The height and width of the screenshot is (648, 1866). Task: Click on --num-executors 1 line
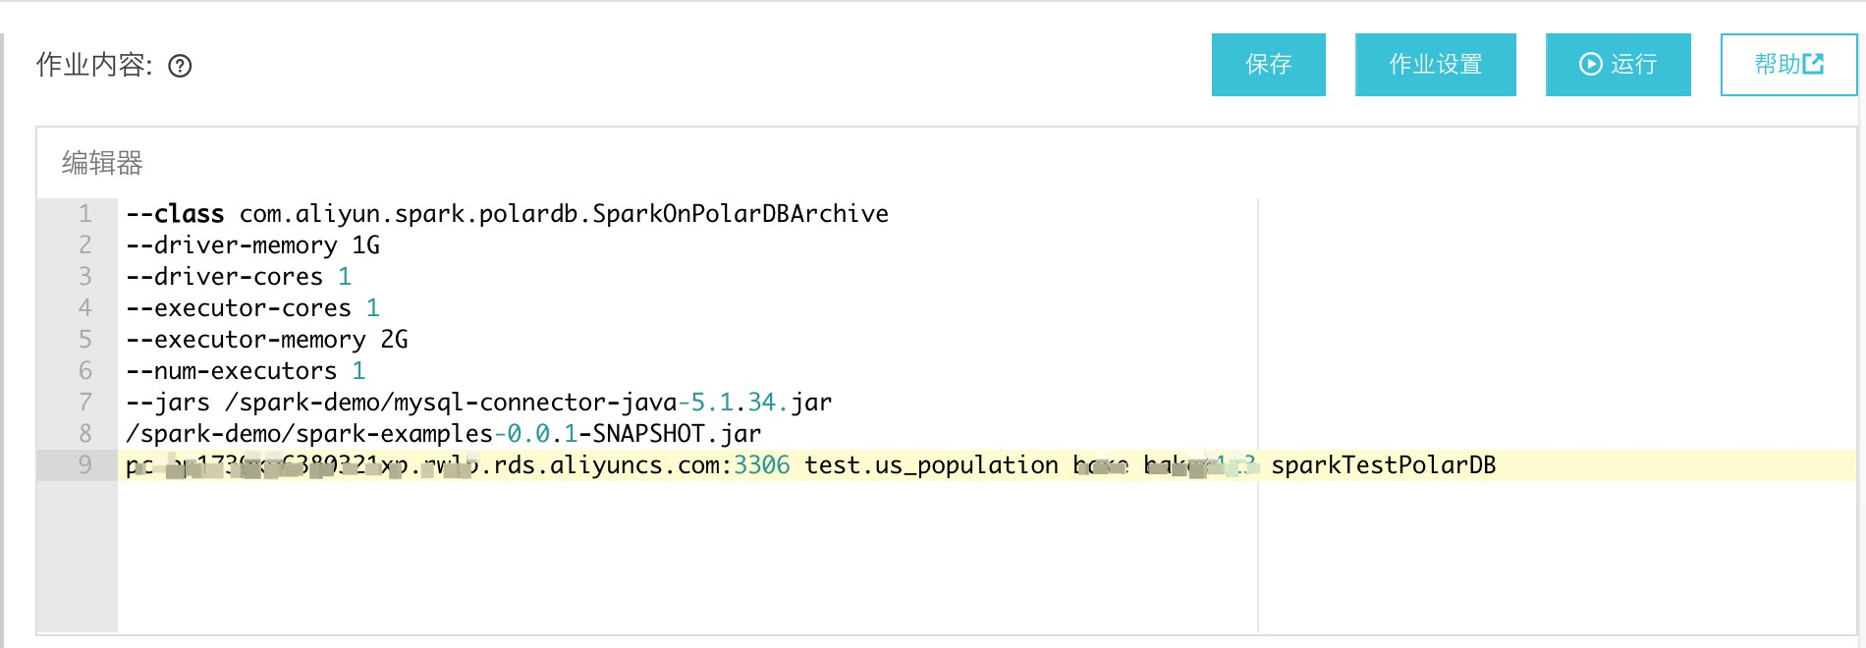[246, 371]
